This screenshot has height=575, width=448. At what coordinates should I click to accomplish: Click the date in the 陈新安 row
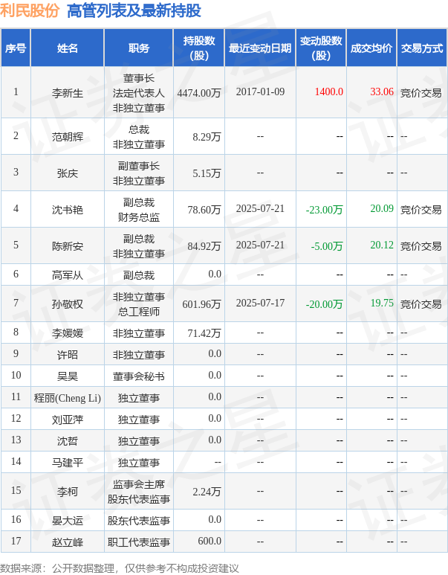click(260, 245)
